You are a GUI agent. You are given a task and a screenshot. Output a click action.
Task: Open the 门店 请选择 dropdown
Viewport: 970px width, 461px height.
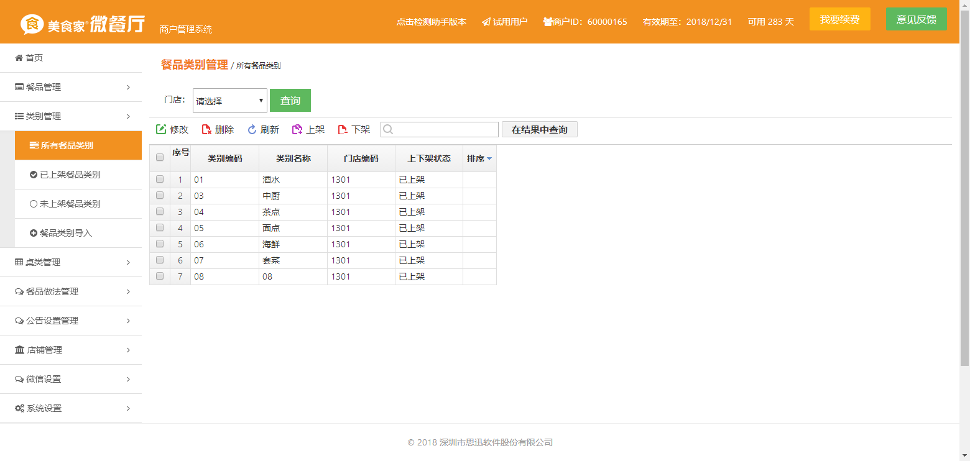(229, 101)
